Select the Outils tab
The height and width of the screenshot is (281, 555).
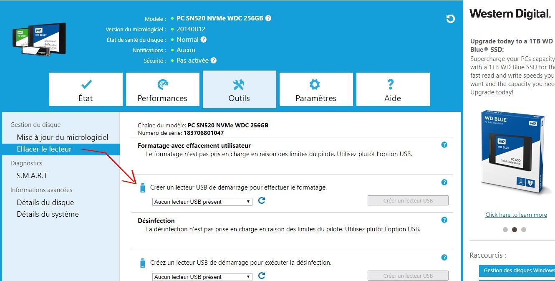tap(240, 89)
